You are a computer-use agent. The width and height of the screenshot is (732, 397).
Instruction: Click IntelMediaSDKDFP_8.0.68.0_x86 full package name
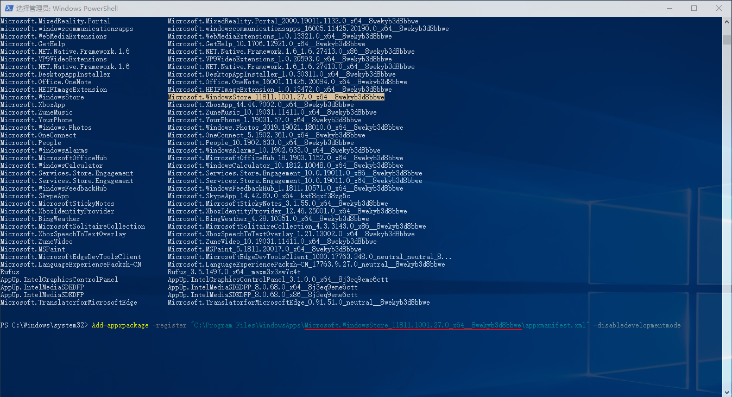[262, 295]
